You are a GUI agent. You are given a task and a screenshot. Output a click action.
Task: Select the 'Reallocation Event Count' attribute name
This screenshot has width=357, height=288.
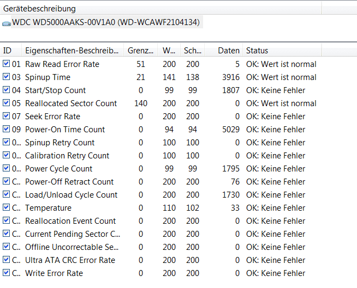tap(70, 221)
